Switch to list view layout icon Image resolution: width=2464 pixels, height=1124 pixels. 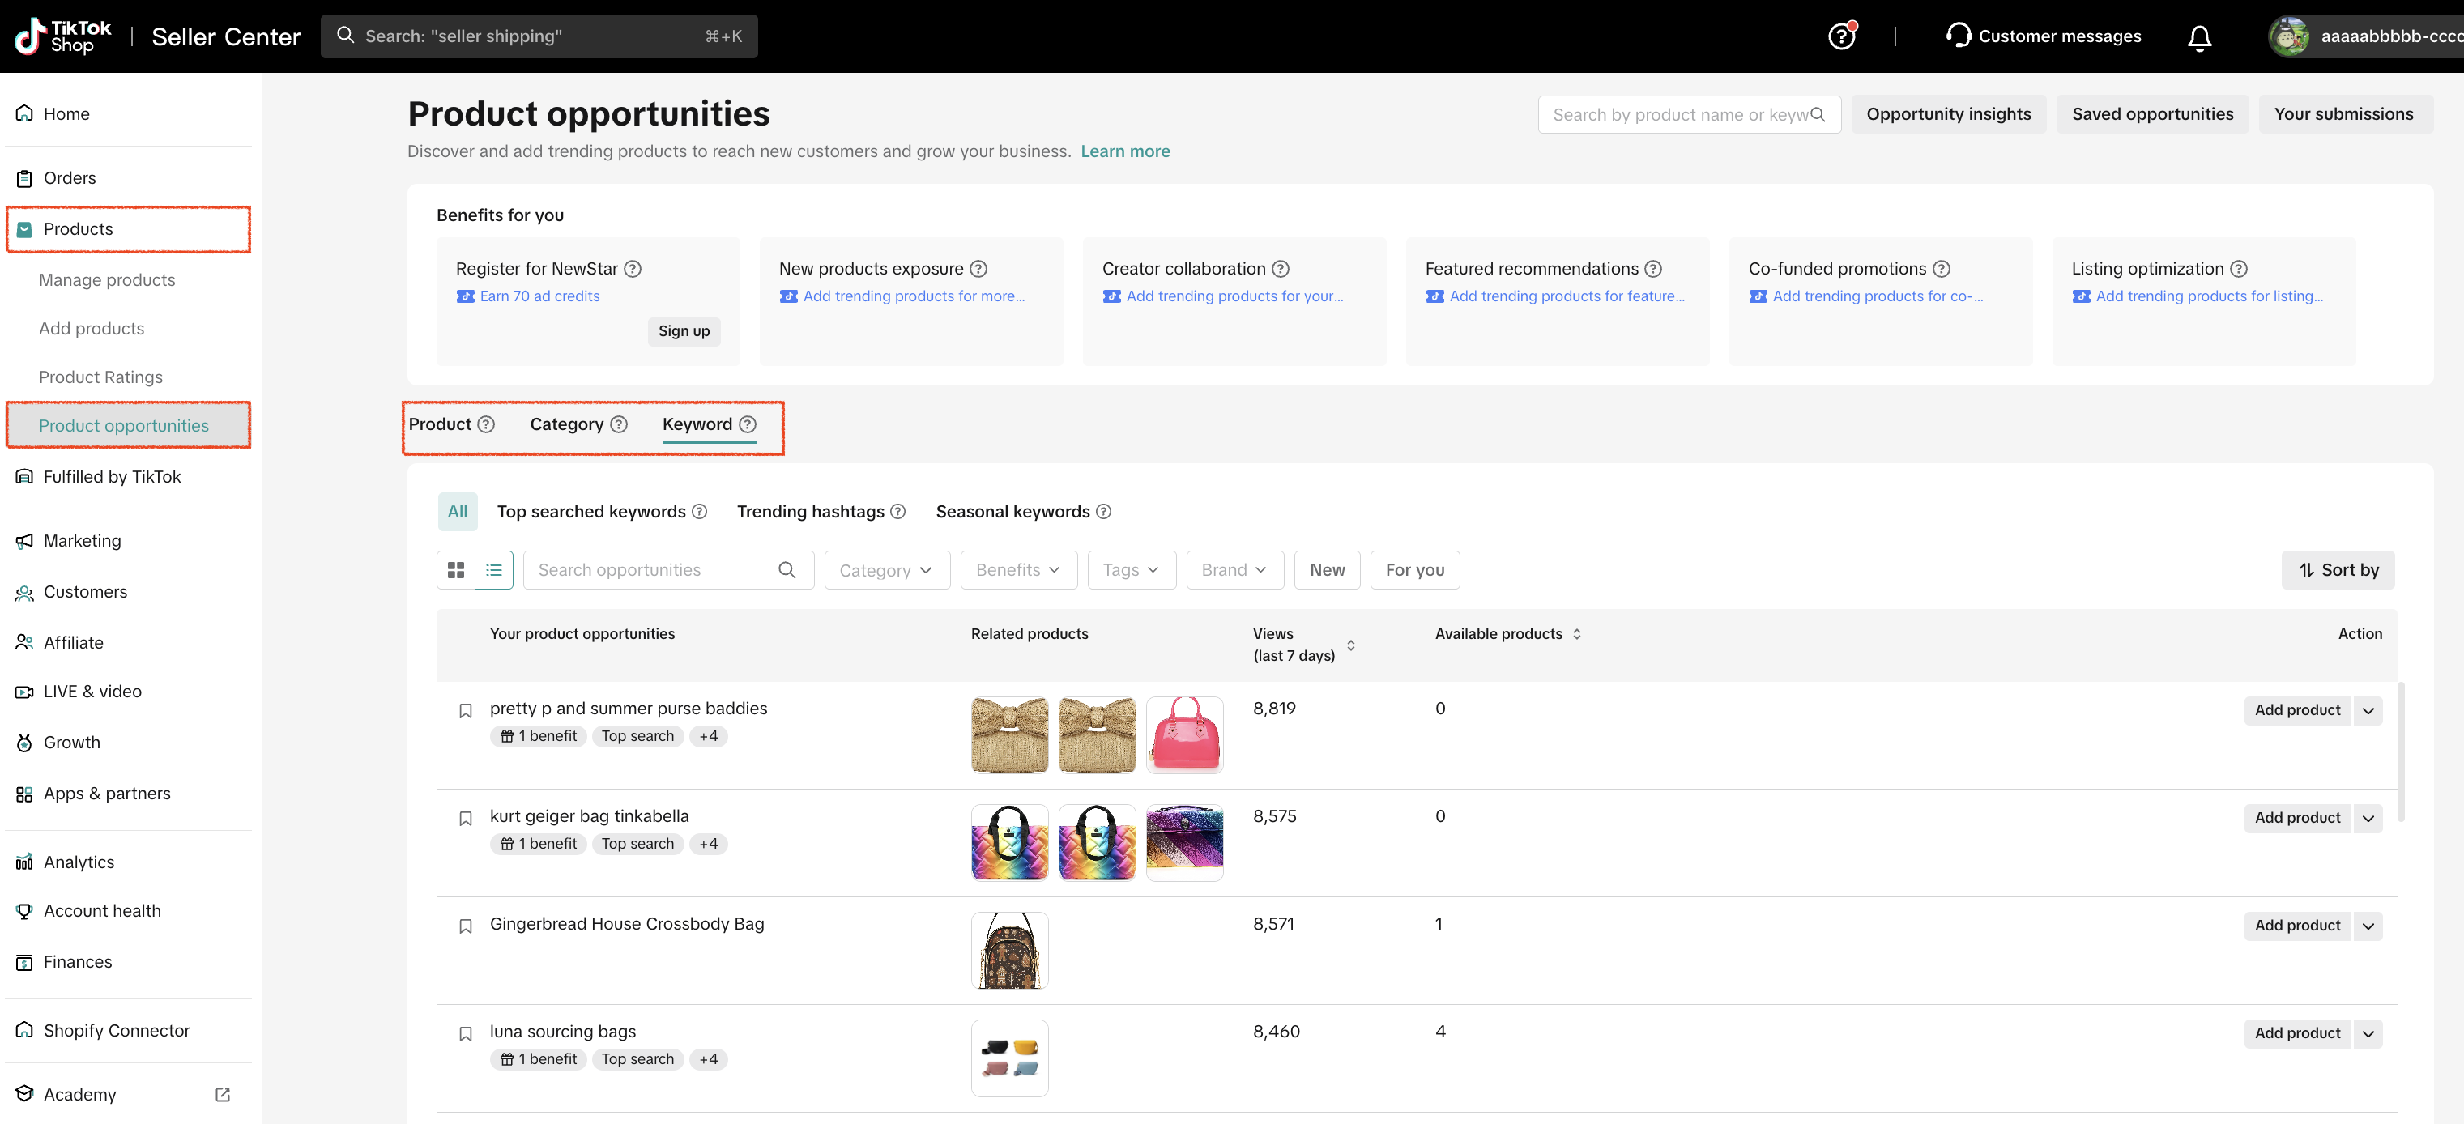[493, 570]
